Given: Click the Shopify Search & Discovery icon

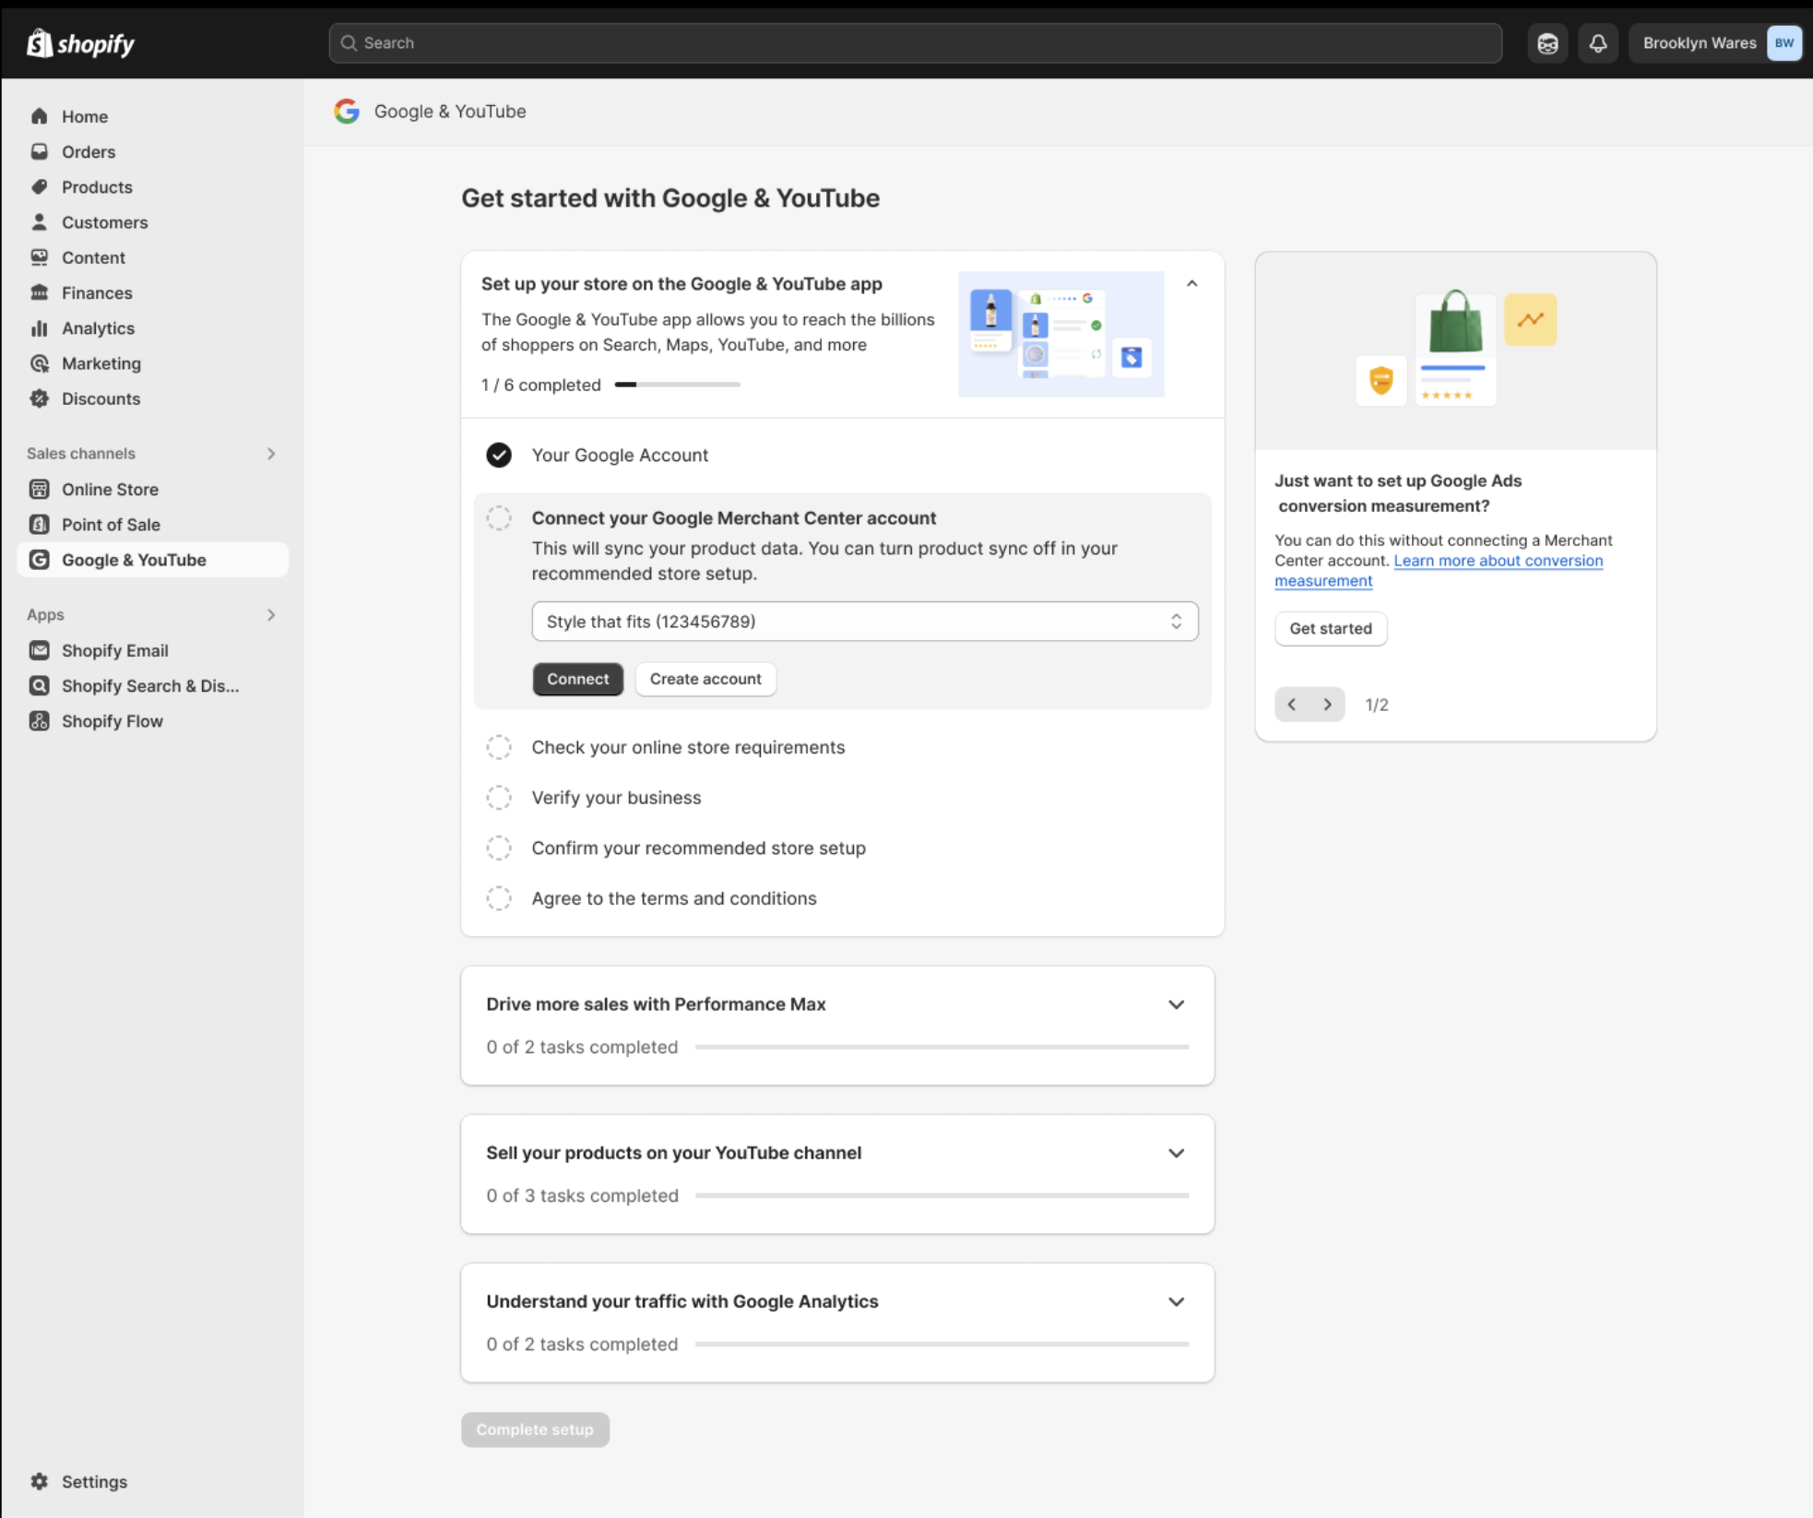Looking at the screenshot, I should pyautogui.click(x=39, y=685).
